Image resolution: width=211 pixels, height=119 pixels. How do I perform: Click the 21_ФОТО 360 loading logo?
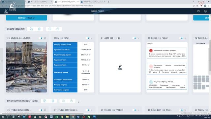120,67
